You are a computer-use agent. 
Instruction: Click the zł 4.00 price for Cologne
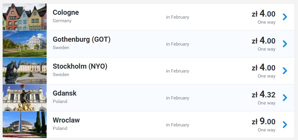[264, 14]
